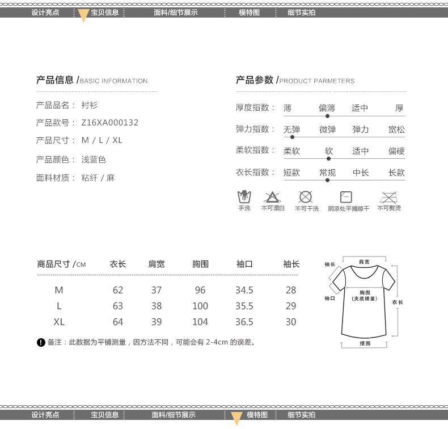
Task: Click the dry flat in shade (阴凉处平摊晾干) icon
Action: (346, 197)
